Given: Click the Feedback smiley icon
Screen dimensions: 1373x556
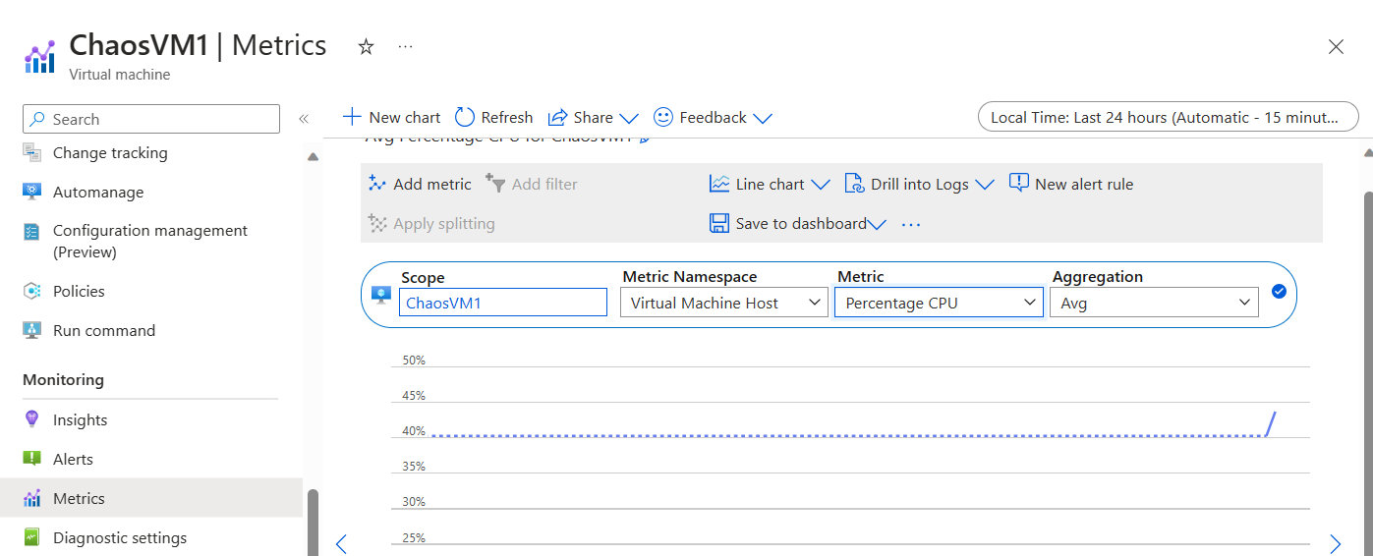Looking at the screenshot, I should [663, 118].
